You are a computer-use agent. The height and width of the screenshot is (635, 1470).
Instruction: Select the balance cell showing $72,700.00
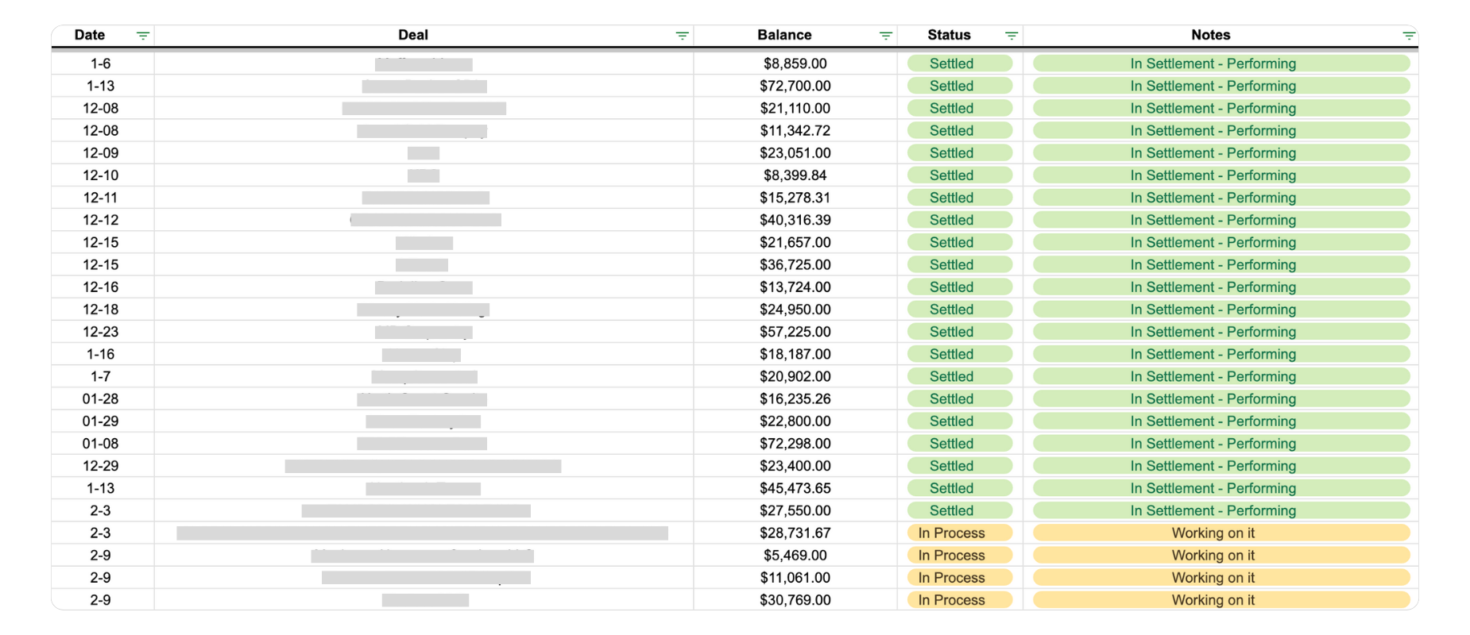[794, 86]
